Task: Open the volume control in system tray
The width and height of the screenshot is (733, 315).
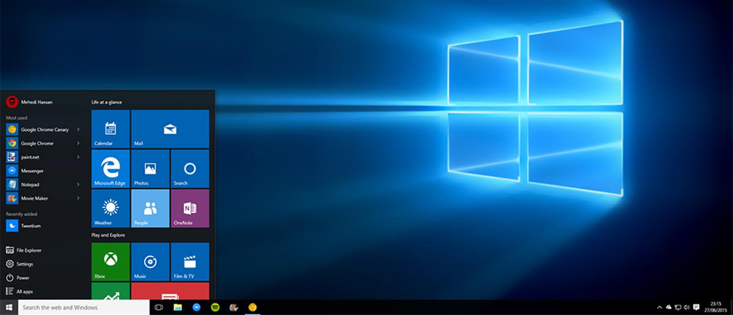Action: coord(687,307)
